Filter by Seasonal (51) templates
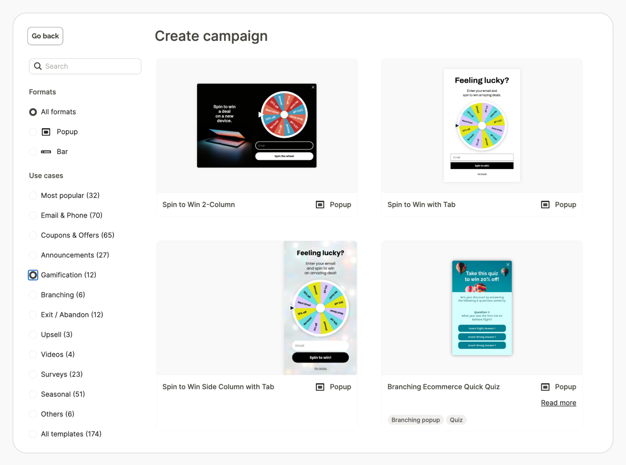 pyautogui.click(x=33, y=394)
